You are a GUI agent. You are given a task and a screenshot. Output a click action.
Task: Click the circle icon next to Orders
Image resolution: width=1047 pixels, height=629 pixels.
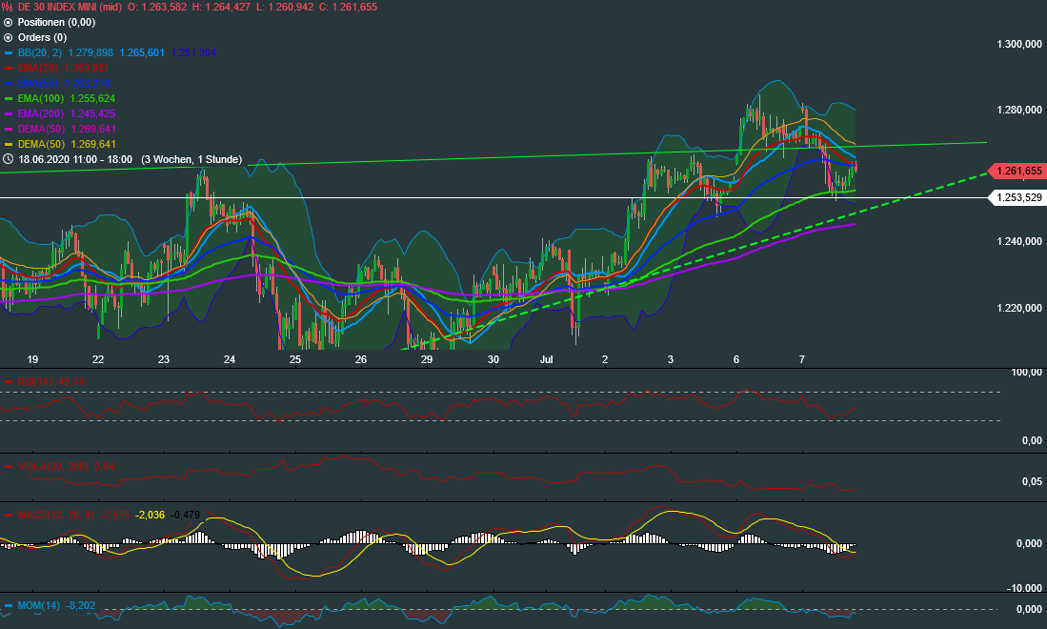point(8,37)
